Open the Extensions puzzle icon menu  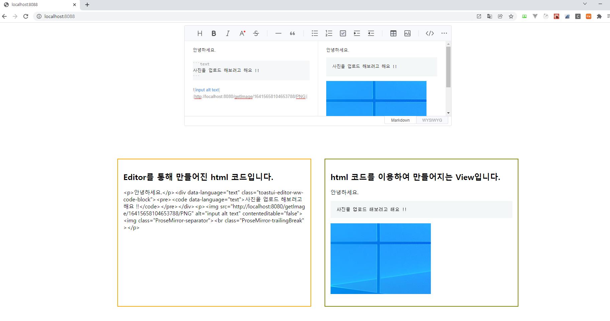pos(599,16)
